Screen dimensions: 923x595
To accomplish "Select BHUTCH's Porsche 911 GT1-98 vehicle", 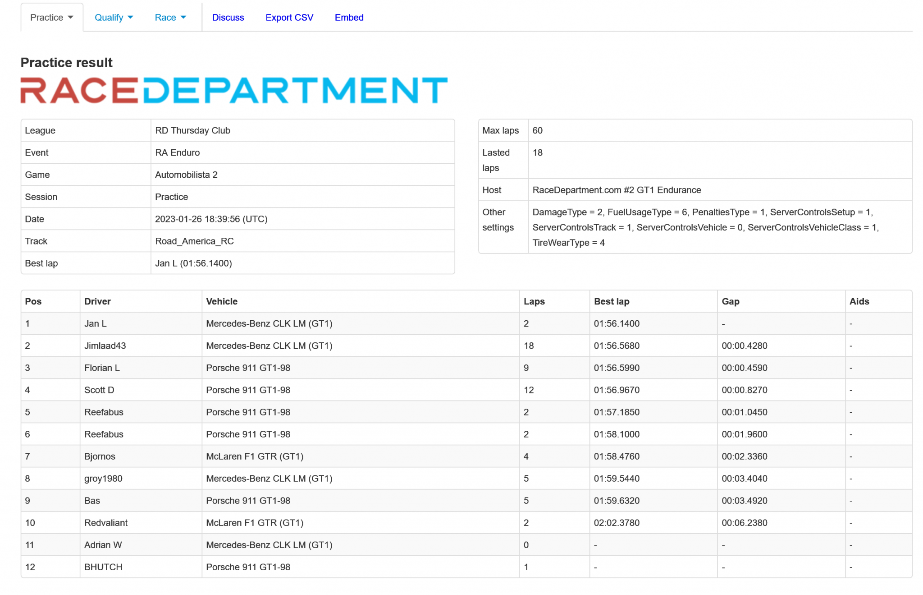I will (248, 567).
